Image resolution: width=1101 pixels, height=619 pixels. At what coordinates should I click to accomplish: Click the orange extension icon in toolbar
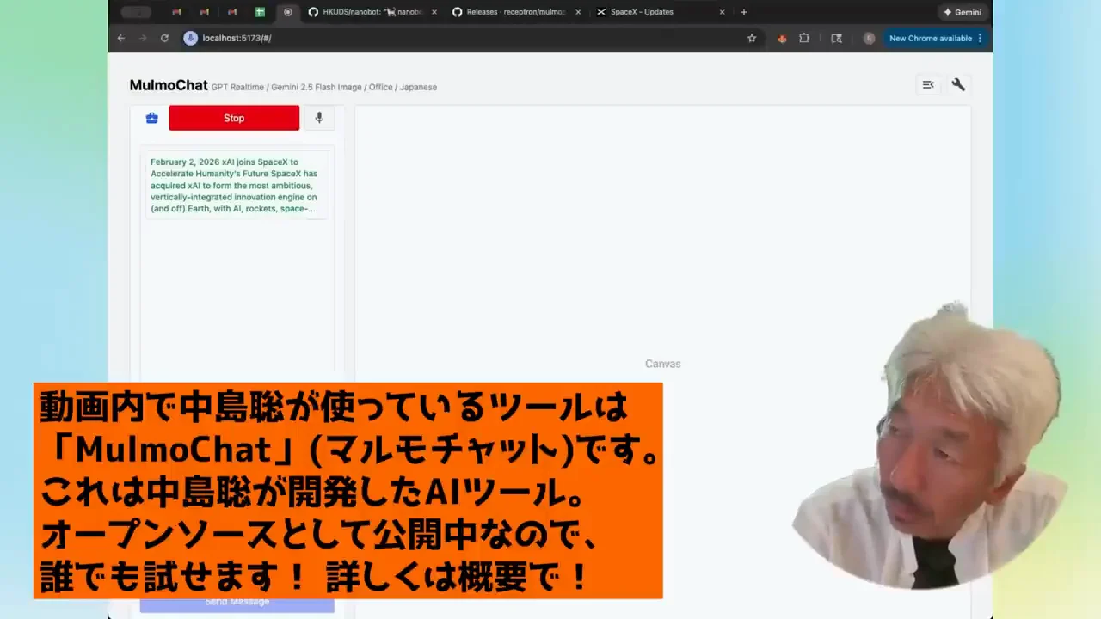point(782,38)
